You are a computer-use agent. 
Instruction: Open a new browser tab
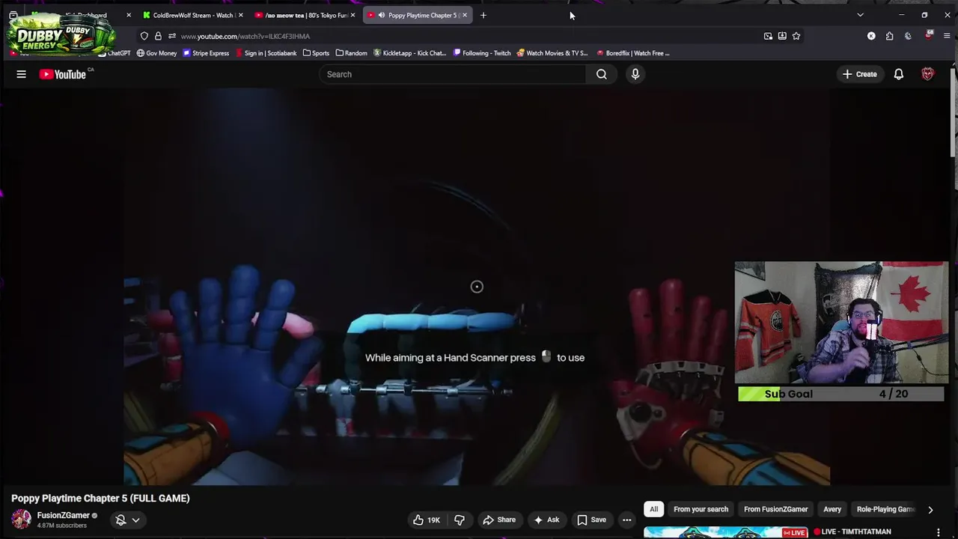click(x=483, y=15)
